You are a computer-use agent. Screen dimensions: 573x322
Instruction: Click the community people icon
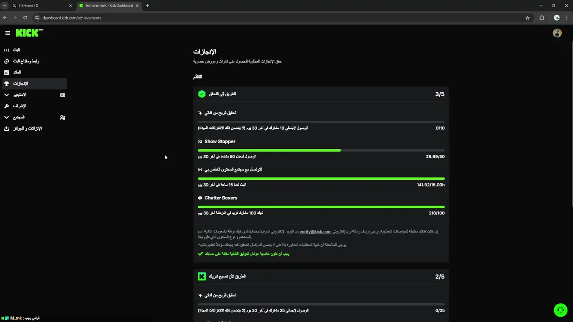coord(63,118)
